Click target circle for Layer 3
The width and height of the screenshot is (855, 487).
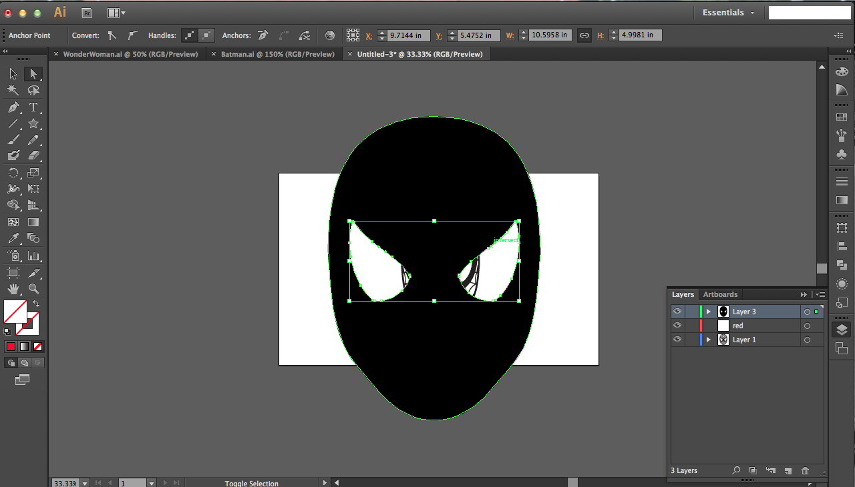pyautogui.click(x=807, y=312)
